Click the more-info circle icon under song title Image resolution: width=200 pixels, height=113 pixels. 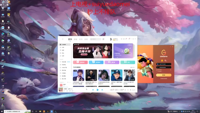(x=72, y=91)
